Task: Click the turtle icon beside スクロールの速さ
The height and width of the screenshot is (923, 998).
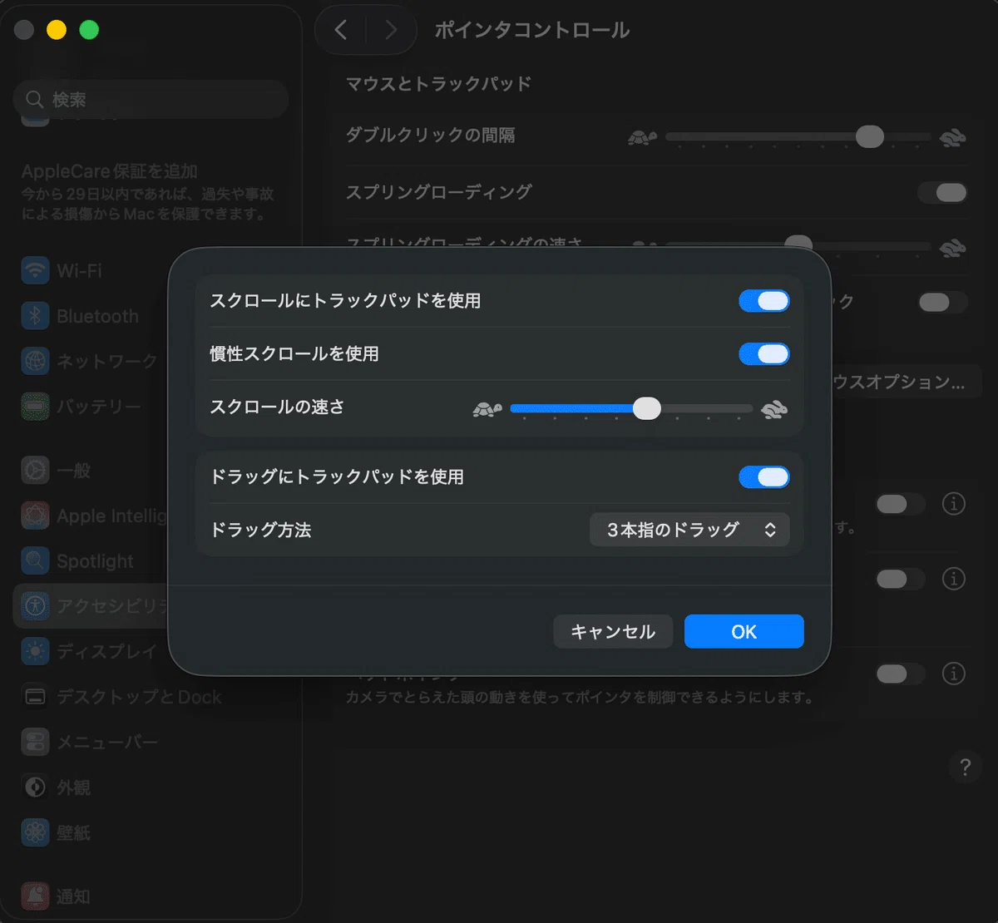Action: pyautogui.click(x=487, y=409)
